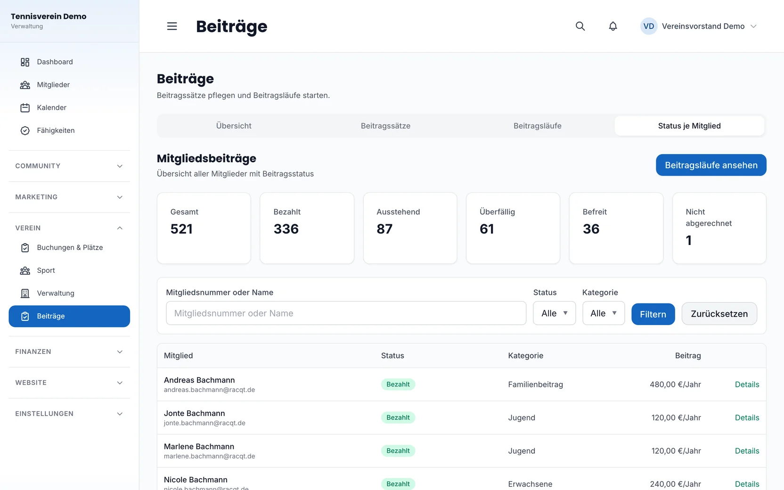784x490 pixels.
Task: Open Details for Marlene Bachmann
Action: [747, 451]
